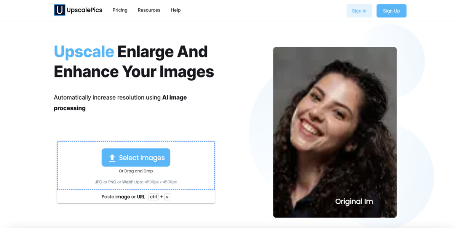This screenshot has width=457, height=228.
Task: Click the "Or Drag and Drop" text
Action: point(136,171)
